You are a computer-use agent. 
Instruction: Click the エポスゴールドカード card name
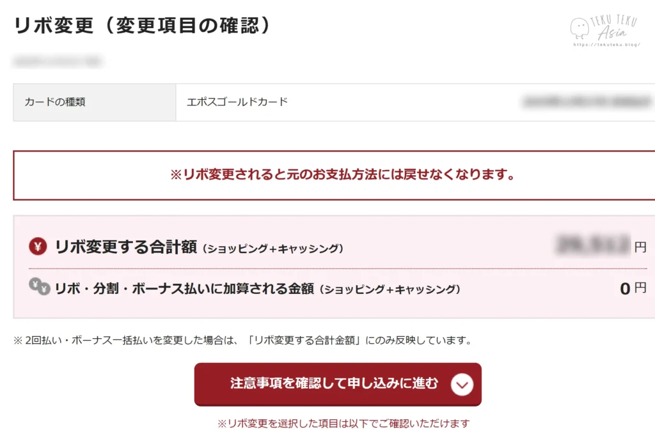point(237,102)
